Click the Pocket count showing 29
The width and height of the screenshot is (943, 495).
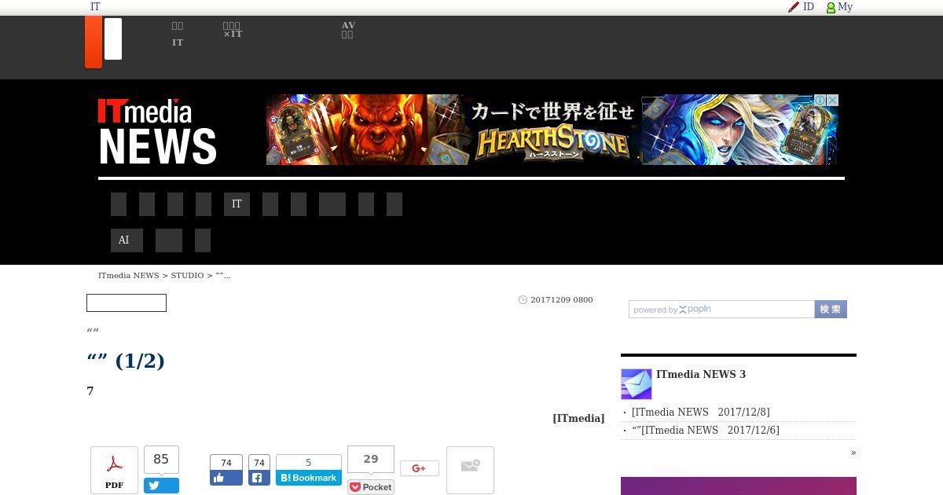[x=371, y=460]
